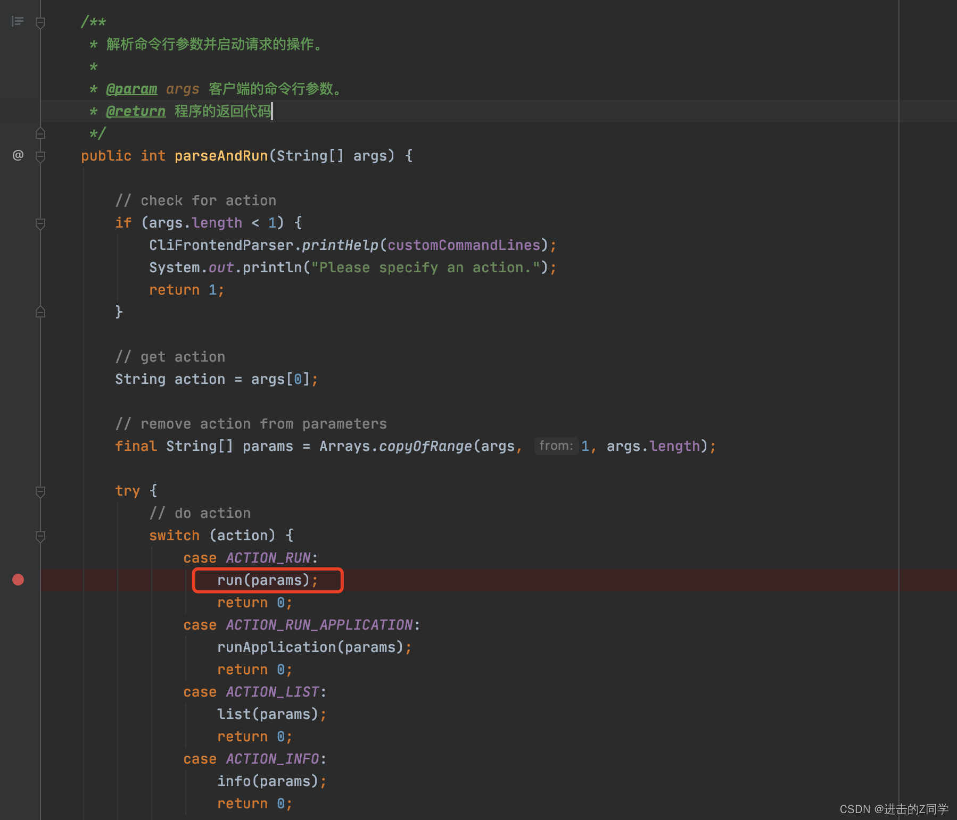Fold the try block

(40, 491)
